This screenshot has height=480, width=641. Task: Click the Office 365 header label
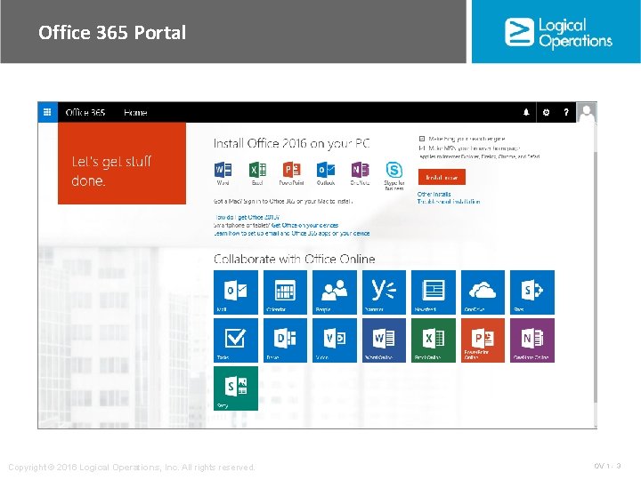pyautogui.click(x=85, y=112)
